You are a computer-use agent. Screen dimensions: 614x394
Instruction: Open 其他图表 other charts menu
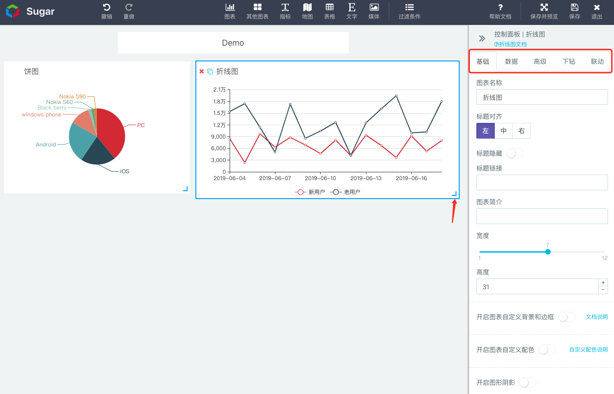click(x=257, y=12)
